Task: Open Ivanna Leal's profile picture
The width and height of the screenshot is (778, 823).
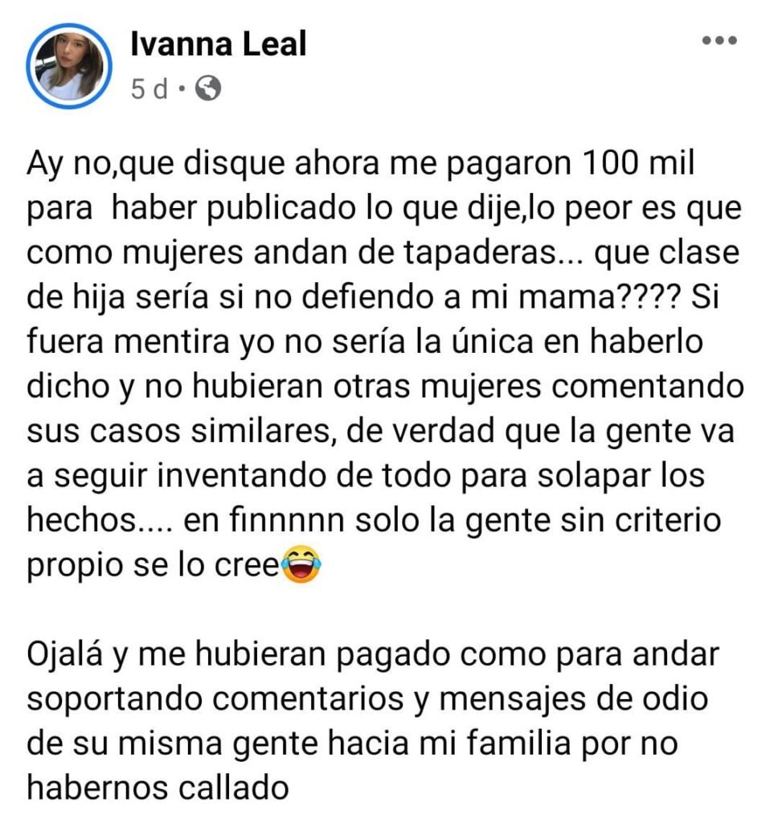Action: click(68, 65)
